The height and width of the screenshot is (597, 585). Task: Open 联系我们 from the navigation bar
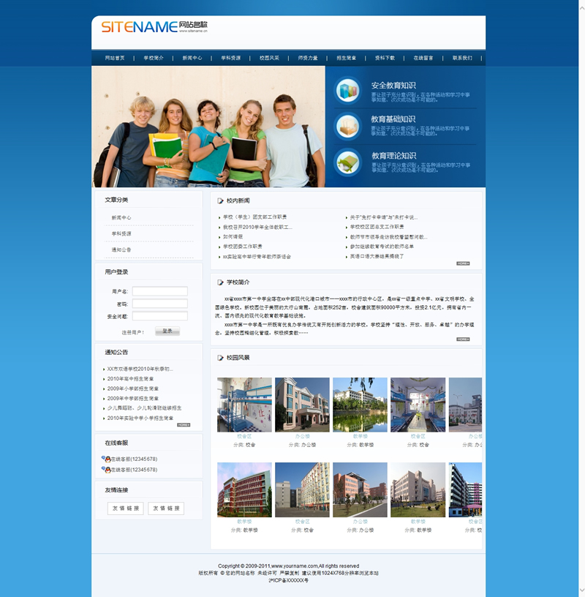tap(462, 58)
